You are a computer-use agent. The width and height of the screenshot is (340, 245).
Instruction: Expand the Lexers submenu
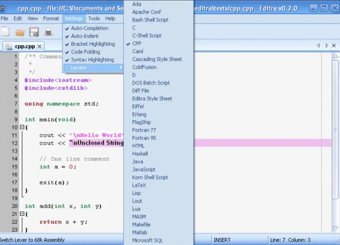tap(93, 68)
